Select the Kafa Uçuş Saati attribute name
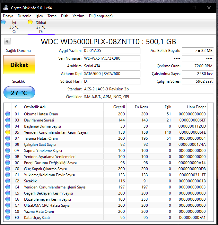 click(x=37, y=218)
